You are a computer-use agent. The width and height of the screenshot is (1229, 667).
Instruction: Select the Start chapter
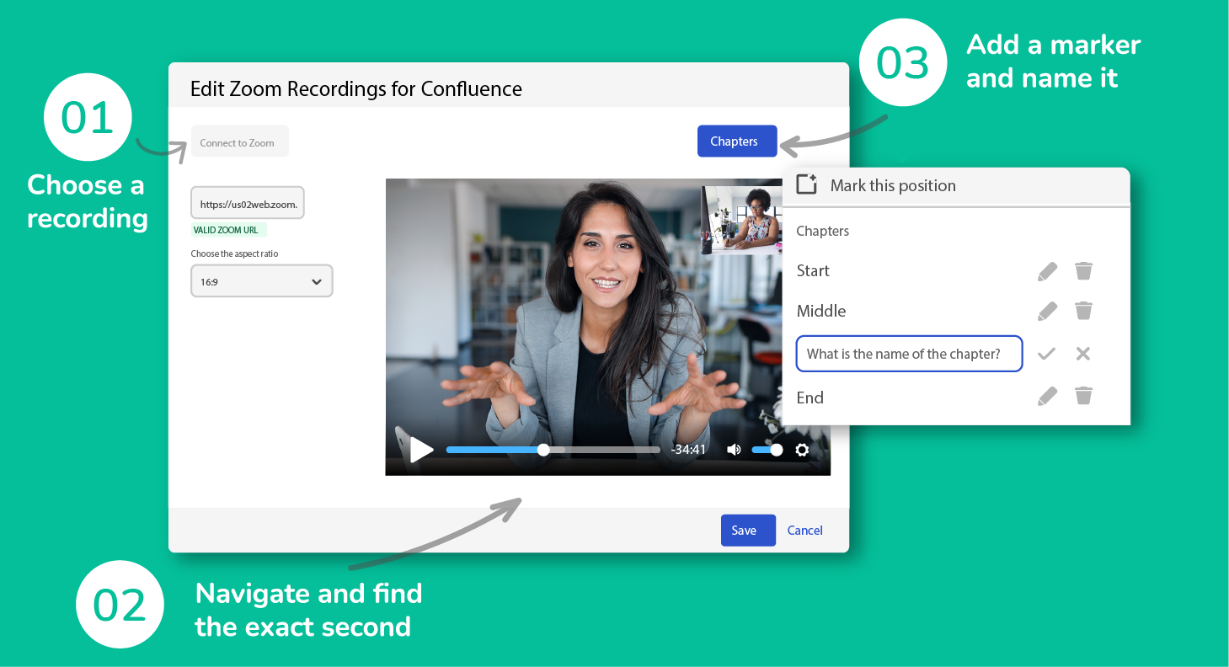[x=813, y=270]
